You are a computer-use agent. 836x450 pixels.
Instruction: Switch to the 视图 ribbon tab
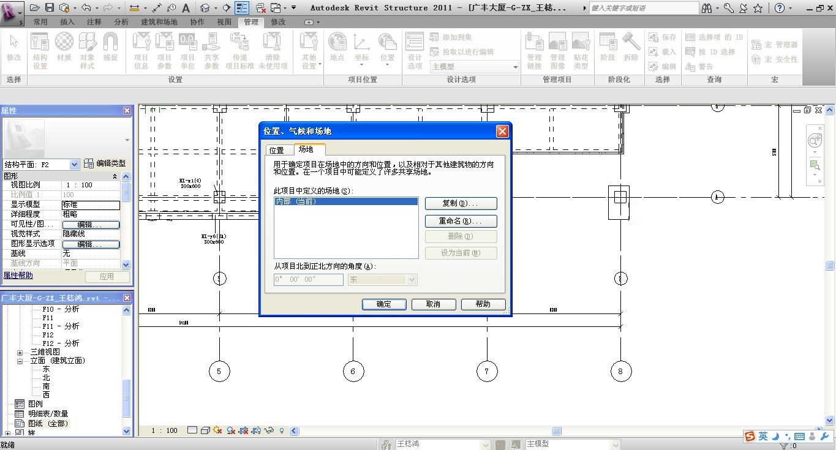click(224, 22)
